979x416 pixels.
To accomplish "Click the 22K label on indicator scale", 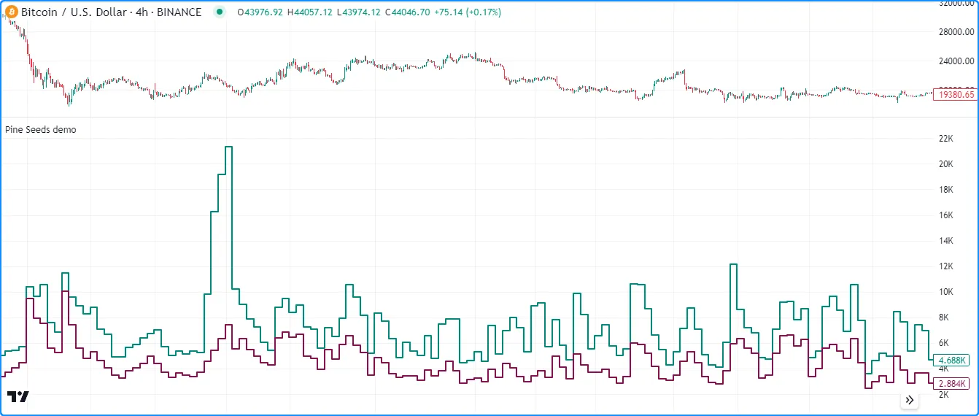I will click(x=946, y=139).
